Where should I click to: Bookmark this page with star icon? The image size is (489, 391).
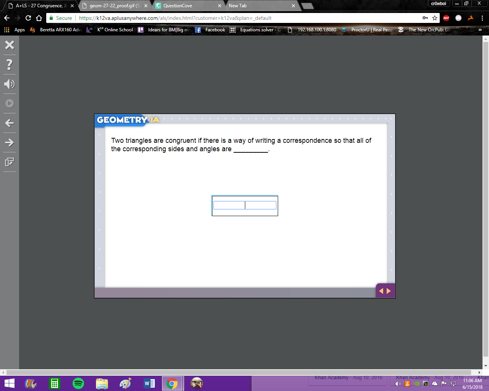pos(435,18)
